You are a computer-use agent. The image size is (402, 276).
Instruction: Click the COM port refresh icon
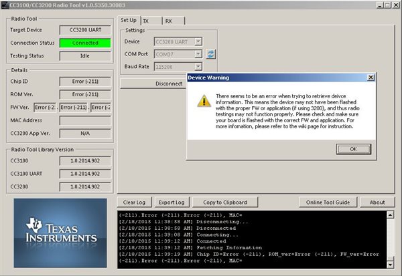(211, 54)
